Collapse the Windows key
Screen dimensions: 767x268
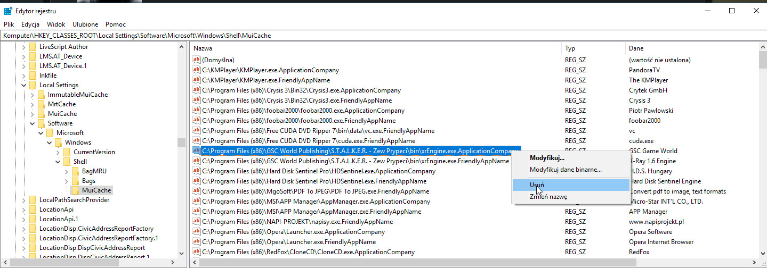click(50, 143)
